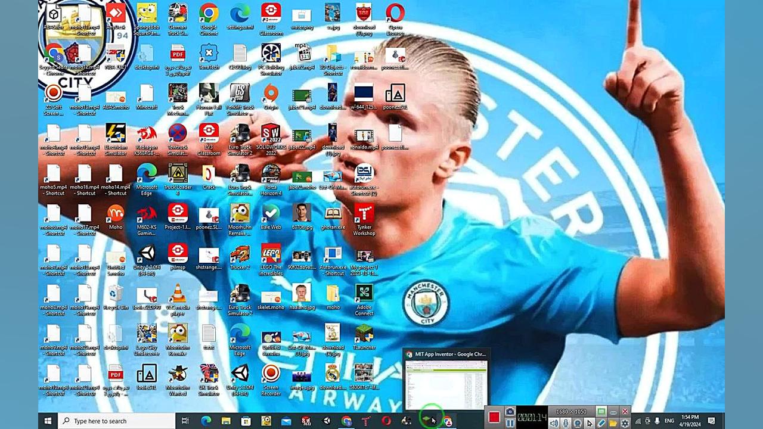
Task: Select settings.xml file on desktop
Action: click(240, 18)
